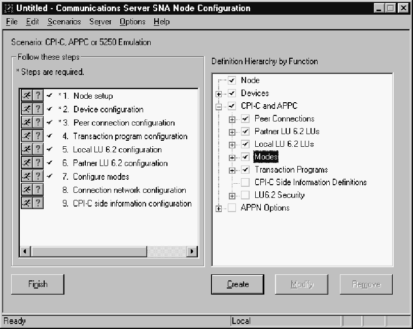Click the Remove button

366,284
